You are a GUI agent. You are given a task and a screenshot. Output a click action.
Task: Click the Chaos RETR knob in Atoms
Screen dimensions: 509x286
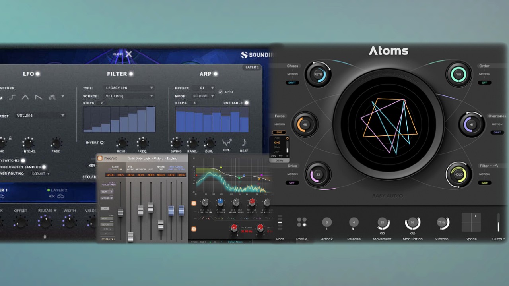click(318, 74)
